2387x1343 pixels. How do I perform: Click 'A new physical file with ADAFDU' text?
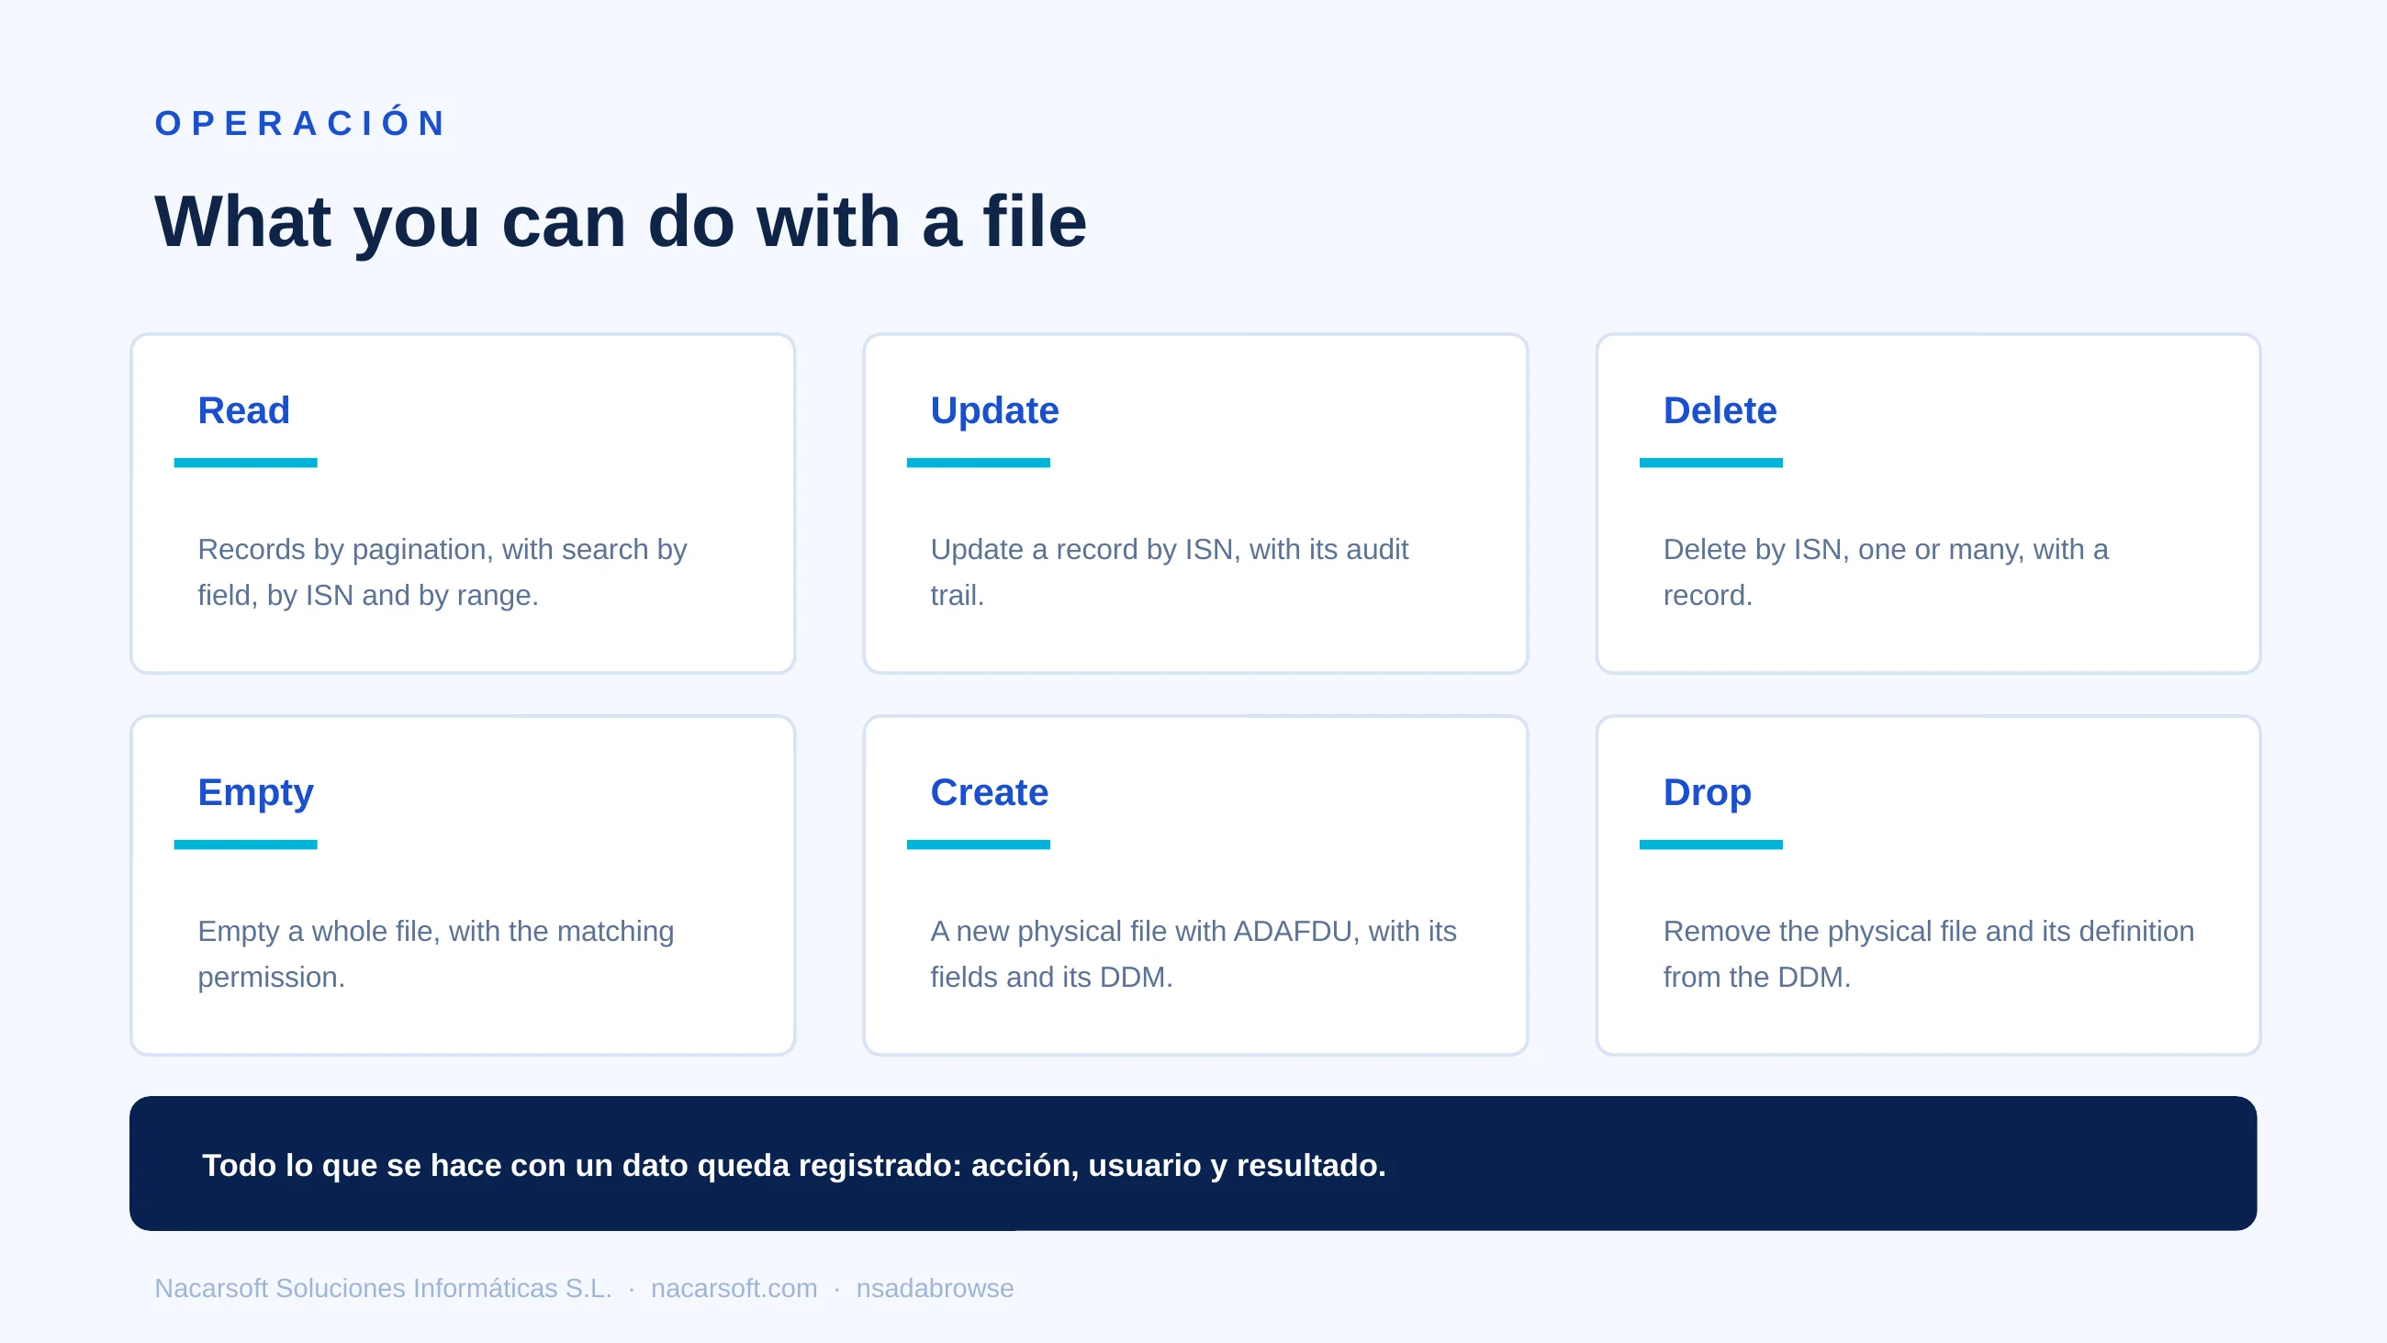(x=1193, y=954)
